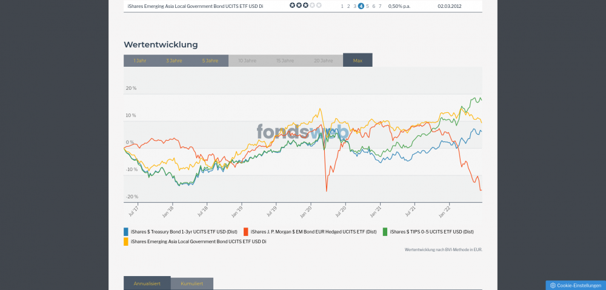Switch to the Kumuliert tab
Screen dimensions: 606x290
(x=192, y=283)
